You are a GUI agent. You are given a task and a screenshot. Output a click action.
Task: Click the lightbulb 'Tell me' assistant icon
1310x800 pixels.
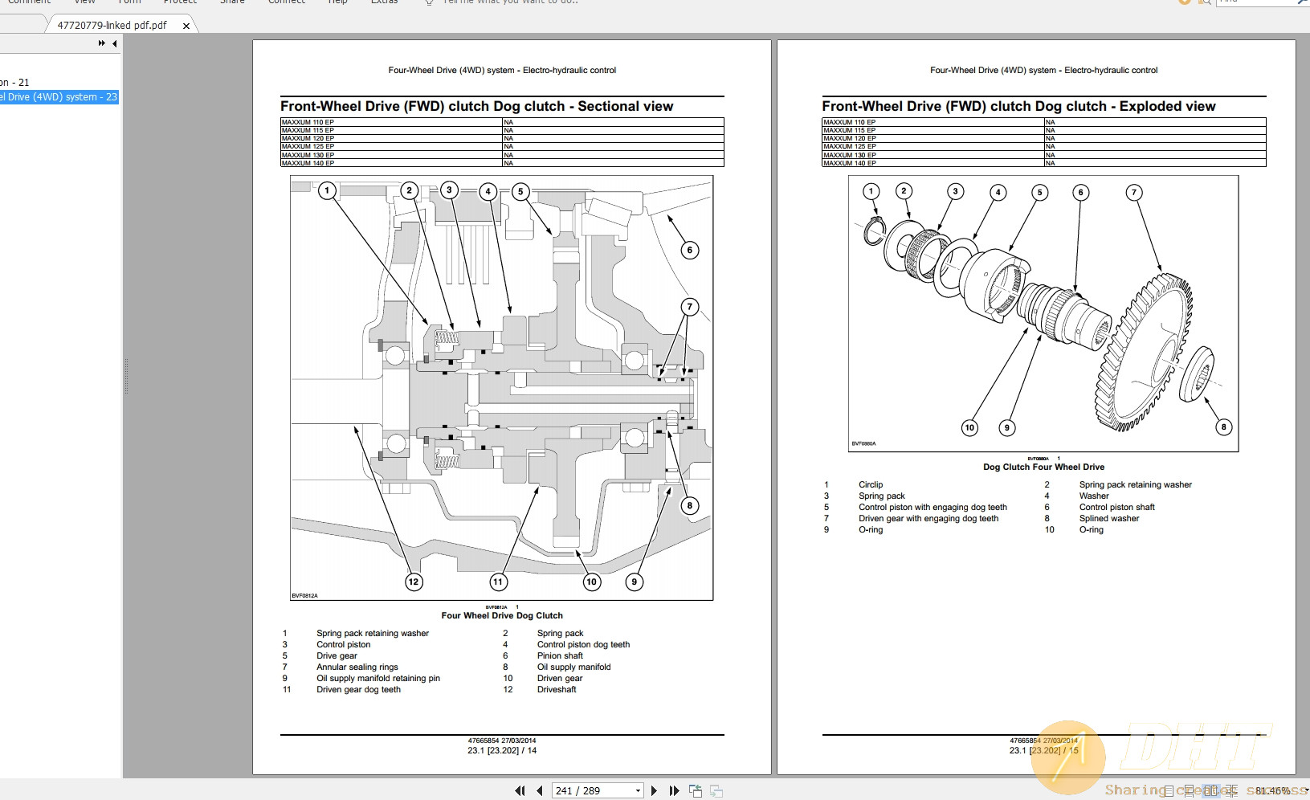[x=428, y=3]
